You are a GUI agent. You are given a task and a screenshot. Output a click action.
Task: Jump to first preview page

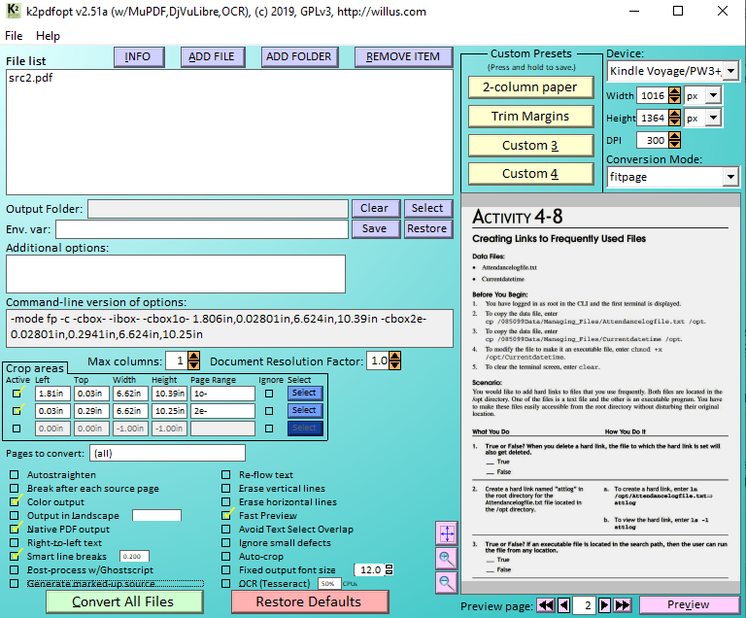[x=546, y=605]
